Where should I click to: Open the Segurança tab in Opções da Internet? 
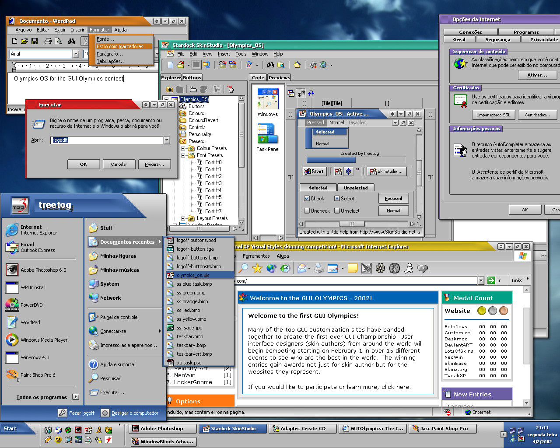pos(498,39)
